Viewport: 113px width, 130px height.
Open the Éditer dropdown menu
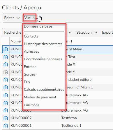click(x=12, y=18)
